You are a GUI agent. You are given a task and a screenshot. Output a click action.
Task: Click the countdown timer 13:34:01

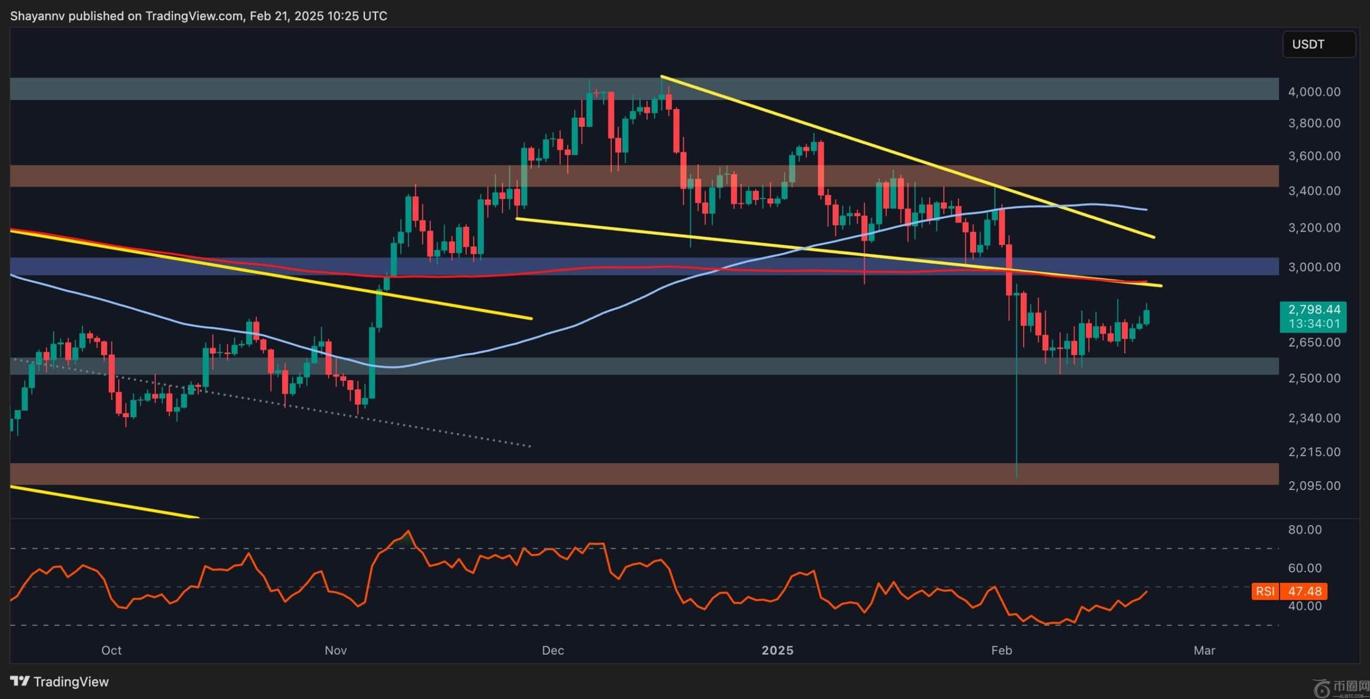(1314, 324)
